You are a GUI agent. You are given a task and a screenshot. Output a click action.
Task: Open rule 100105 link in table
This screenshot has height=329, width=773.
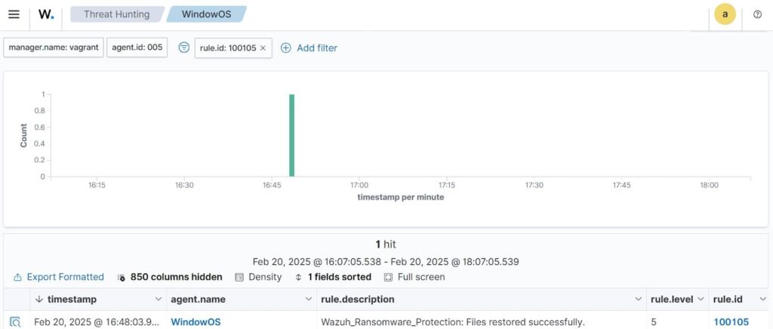(x=731, y=322)
